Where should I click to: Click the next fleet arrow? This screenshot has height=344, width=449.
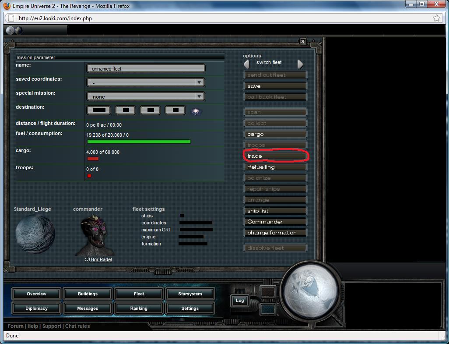point(300,64)
